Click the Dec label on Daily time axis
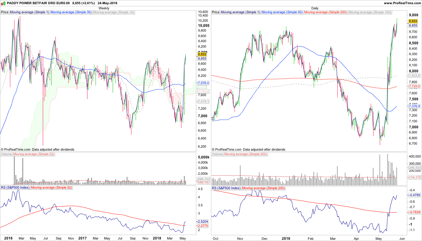The image size is (422, 241). point(265,238)
